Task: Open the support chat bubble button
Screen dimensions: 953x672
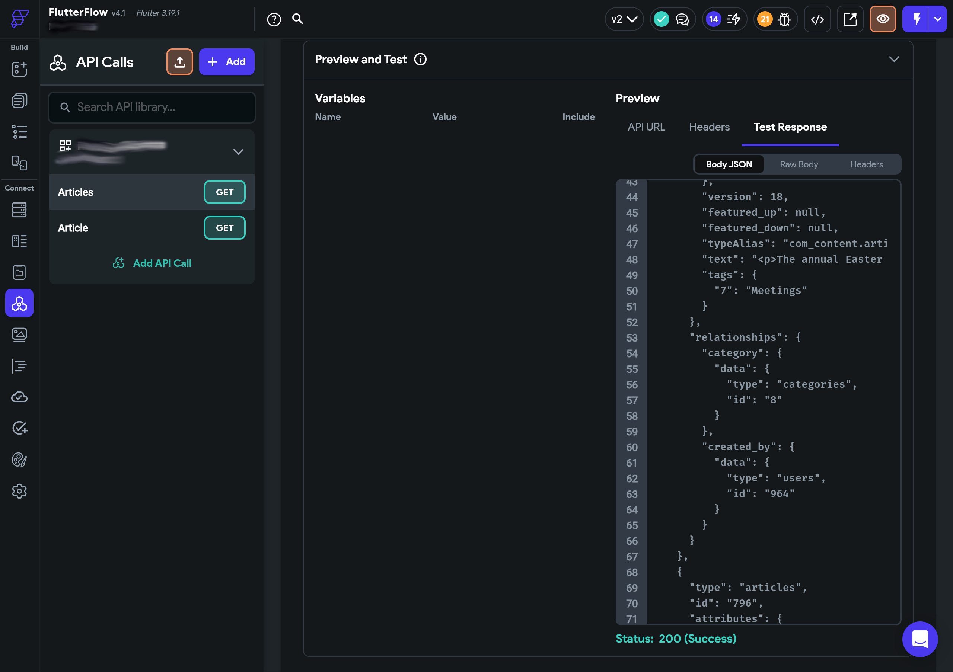Action: coord(919,639)
